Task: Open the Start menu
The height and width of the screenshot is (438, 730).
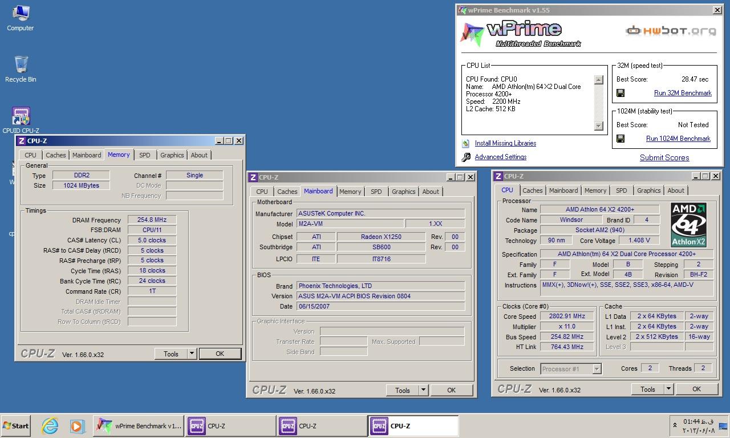Action: [15, 425]
